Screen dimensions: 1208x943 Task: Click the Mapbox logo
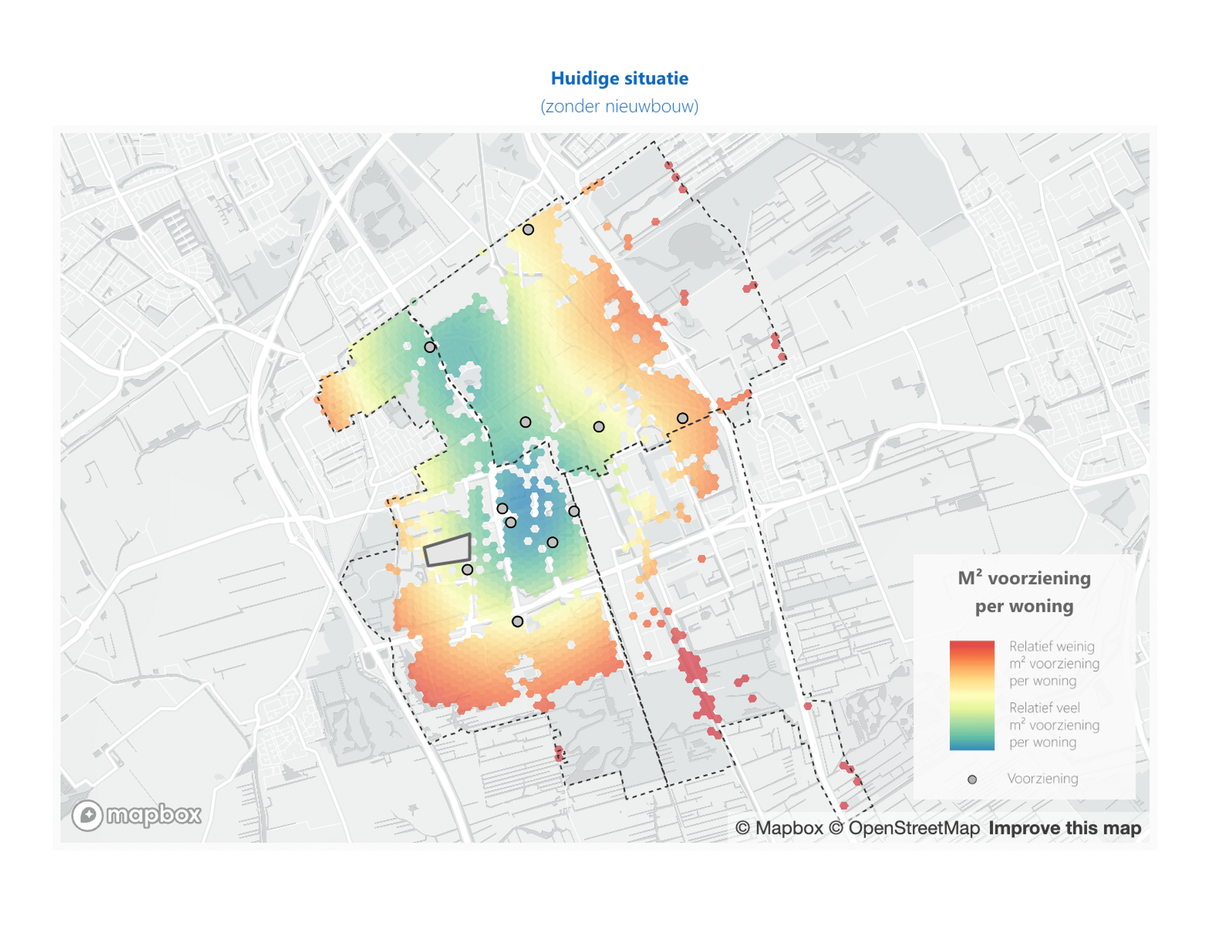tap(136, 815)
